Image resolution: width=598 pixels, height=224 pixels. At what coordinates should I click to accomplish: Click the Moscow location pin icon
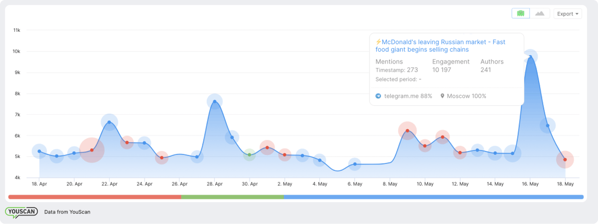pos(442,96)
